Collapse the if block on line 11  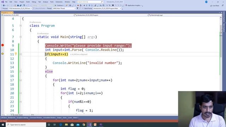(x=20, y=54)
